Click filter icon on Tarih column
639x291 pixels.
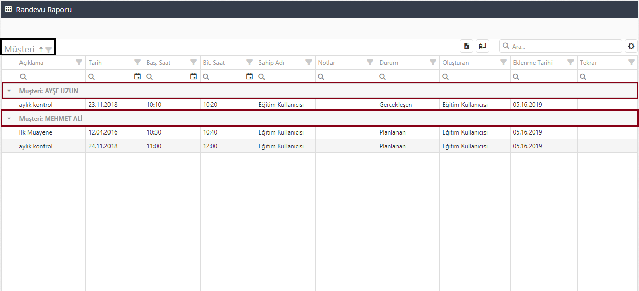coord(137,62)
